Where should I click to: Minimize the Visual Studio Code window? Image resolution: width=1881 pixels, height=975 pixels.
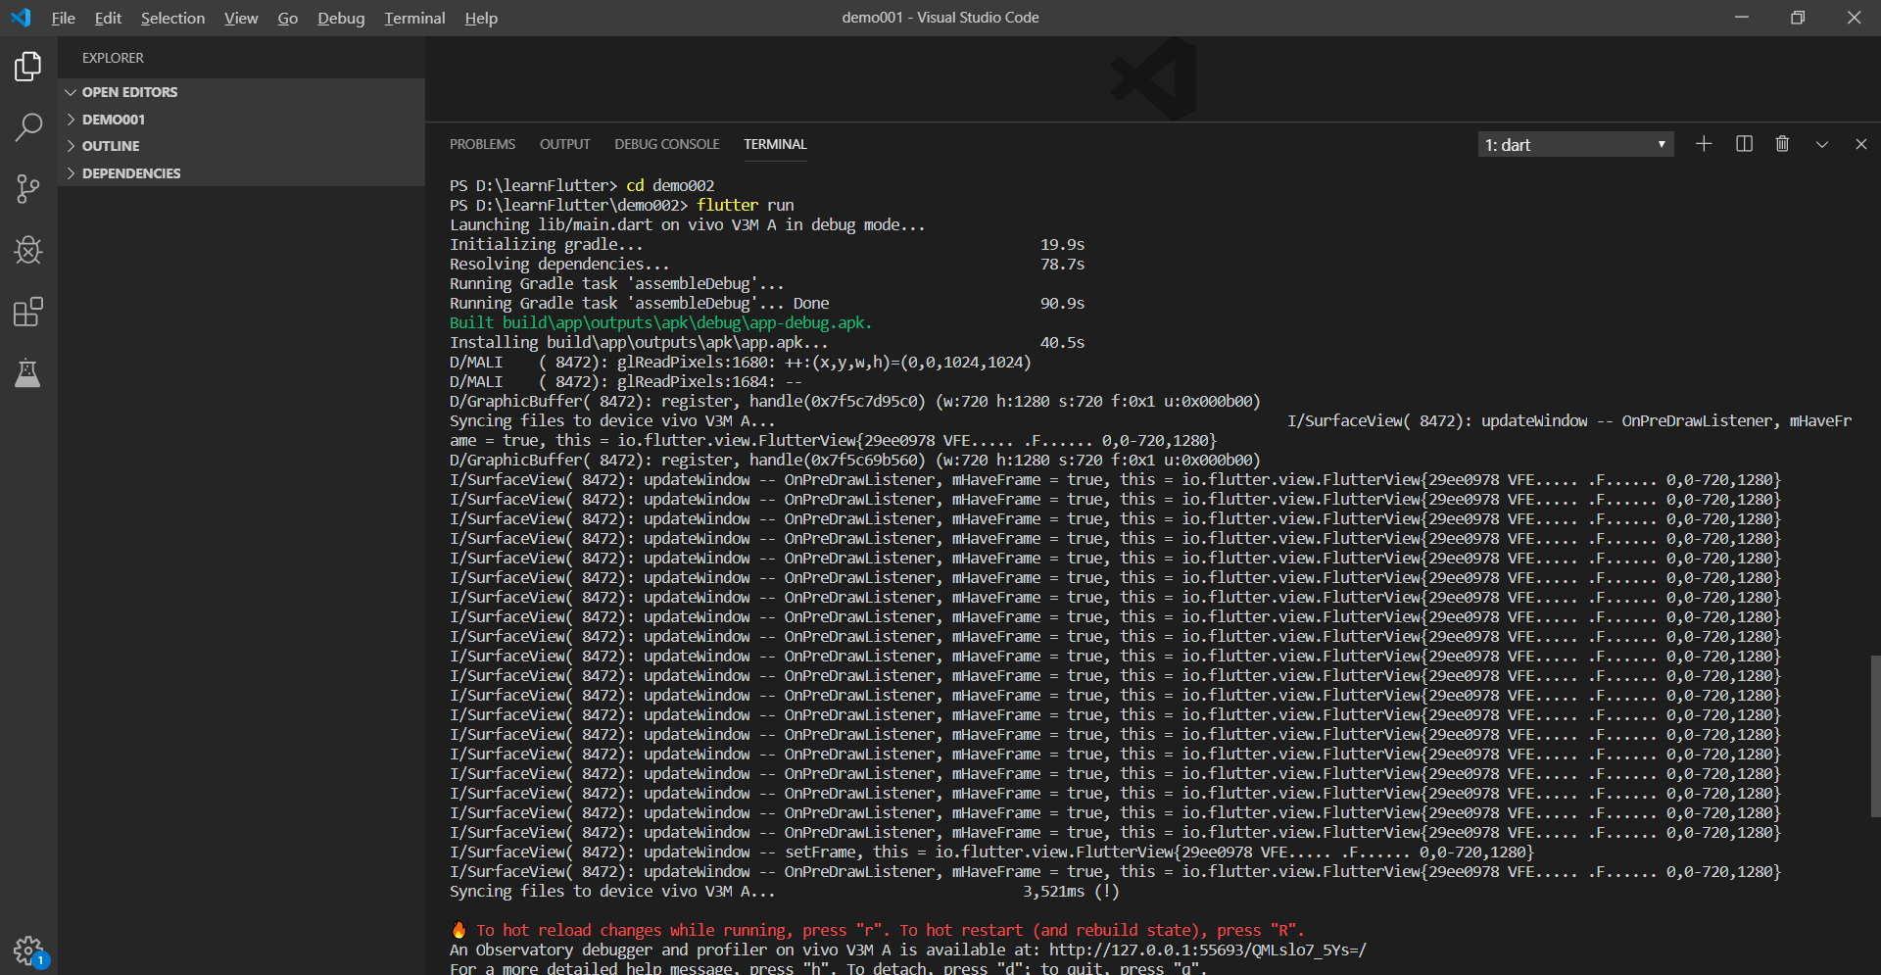pos(1742,18)
